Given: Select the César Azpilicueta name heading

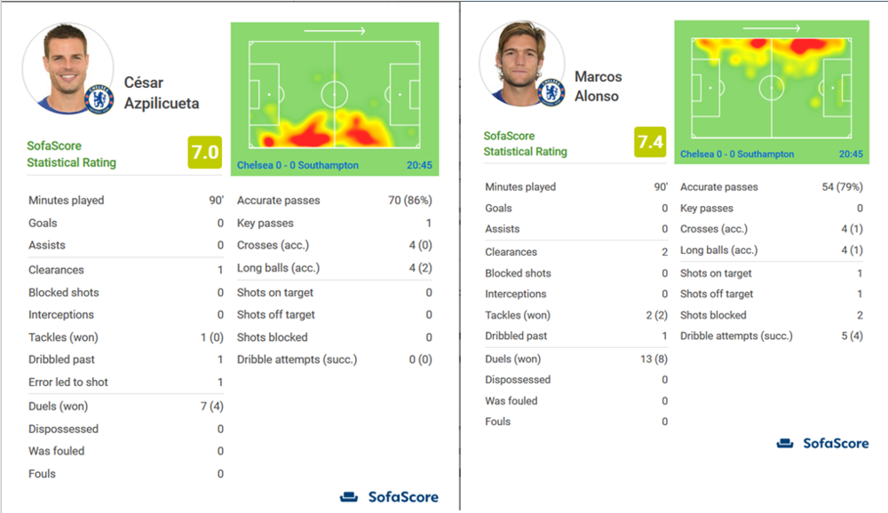Looking at the screenshot, I should coord(162,93).
